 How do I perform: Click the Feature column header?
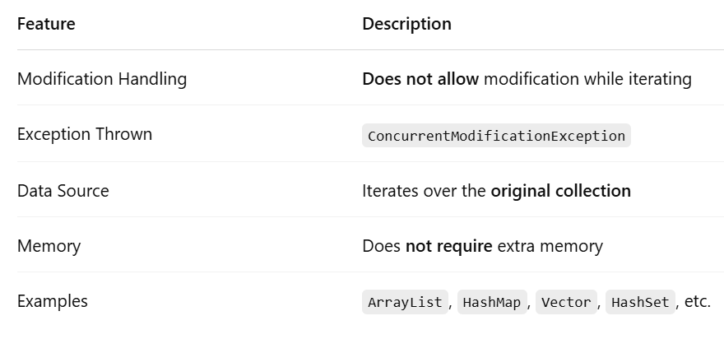[x=46, y=24]
